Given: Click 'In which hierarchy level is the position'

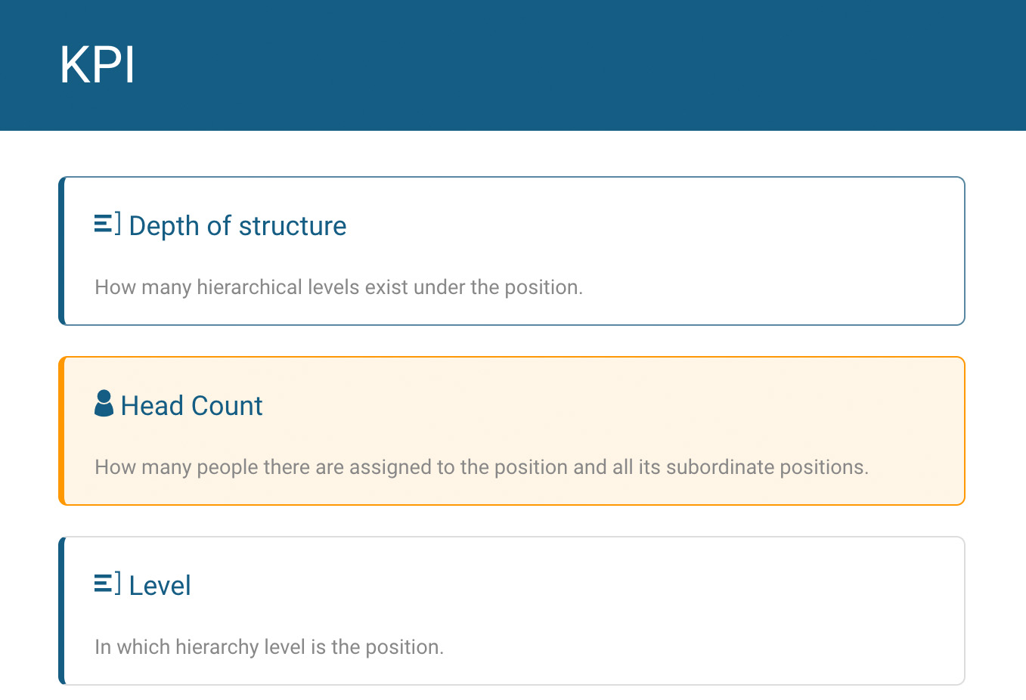Looking at the screenshot, I should pyautogui.click(x=269, y=647).
